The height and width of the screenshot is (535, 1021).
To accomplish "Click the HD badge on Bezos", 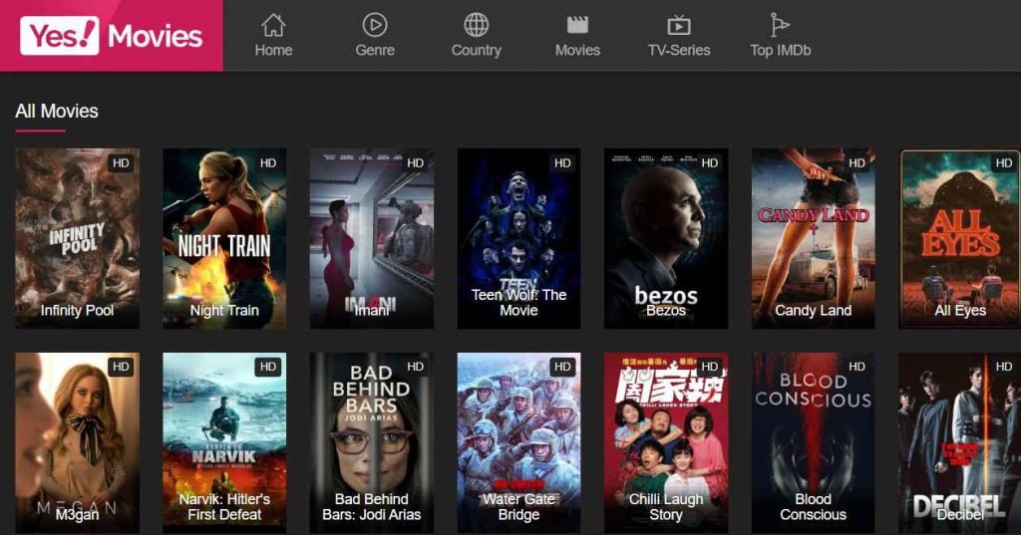I will point(710,163).
